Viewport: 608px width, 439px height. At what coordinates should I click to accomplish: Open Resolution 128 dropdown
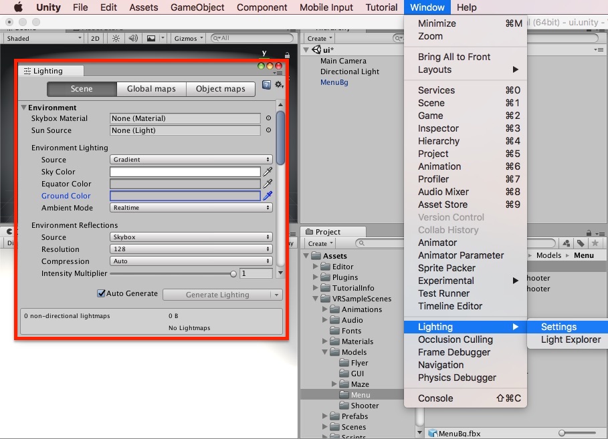[x=191, y=249]
